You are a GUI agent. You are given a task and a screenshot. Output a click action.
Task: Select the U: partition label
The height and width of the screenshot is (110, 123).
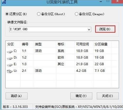(15, 71)
